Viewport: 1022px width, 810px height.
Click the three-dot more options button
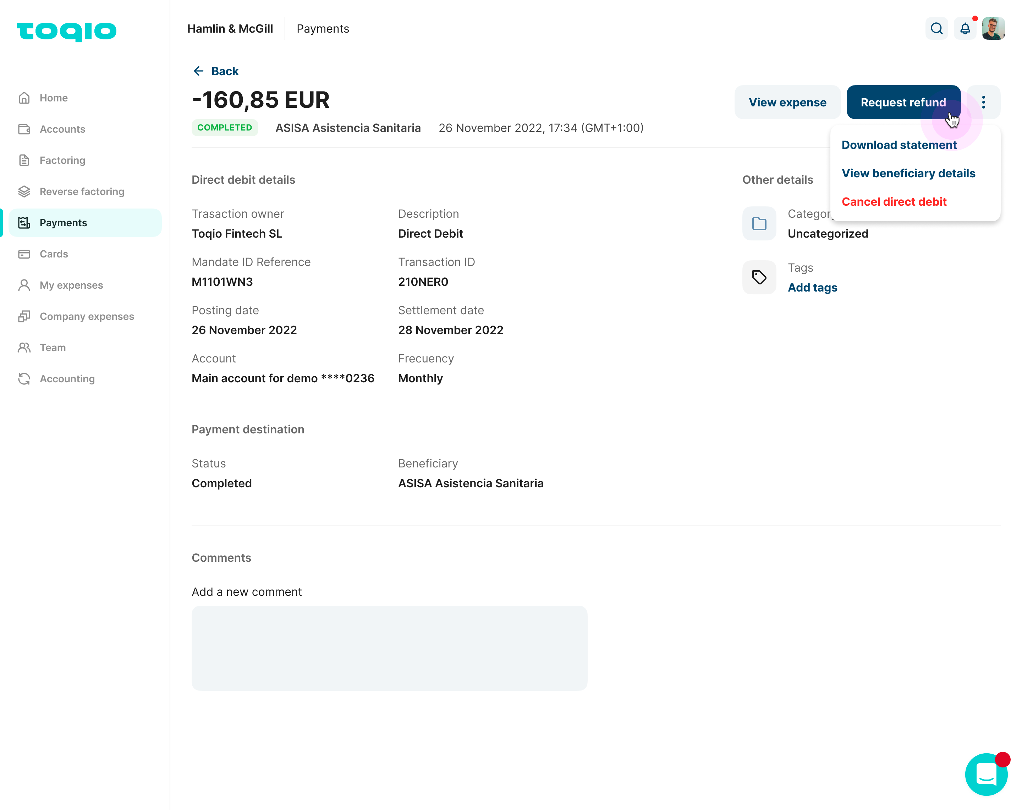[x=984, y=102]
